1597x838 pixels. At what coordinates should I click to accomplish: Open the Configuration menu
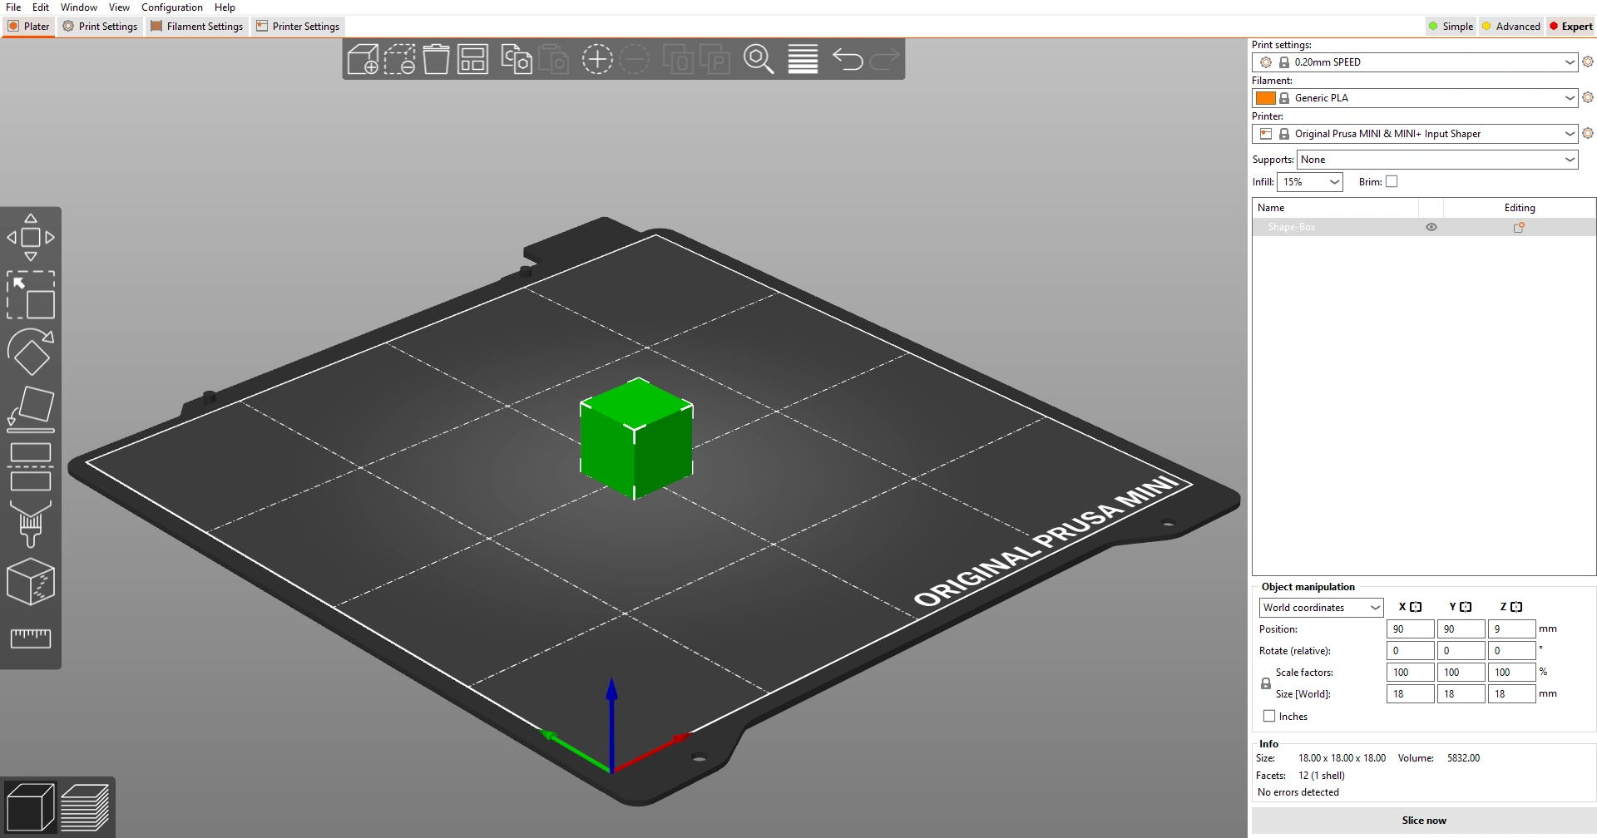pos(171,7)
